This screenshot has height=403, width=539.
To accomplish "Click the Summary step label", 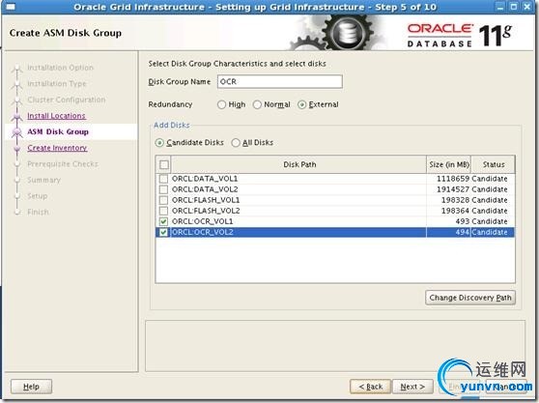I will pos(43,180).
